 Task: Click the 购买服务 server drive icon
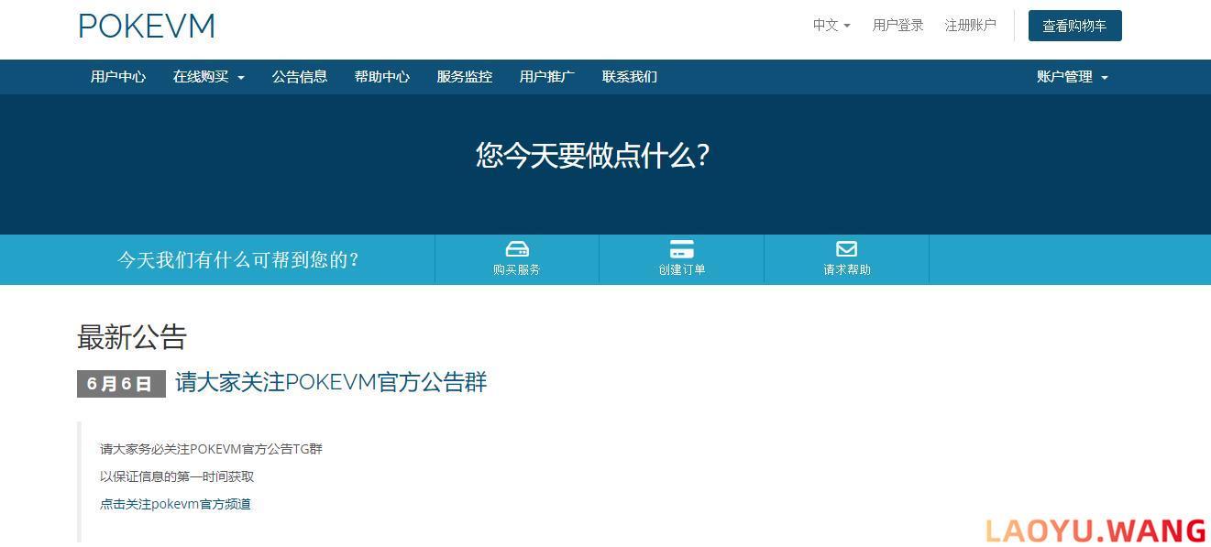point(517,249)
